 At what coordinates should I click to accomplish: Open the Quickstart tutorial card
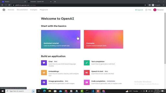61,39
